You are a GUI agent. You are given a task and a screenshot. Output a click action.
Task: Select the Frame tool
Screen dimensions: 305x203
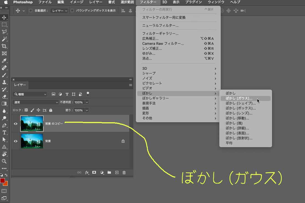4,53
